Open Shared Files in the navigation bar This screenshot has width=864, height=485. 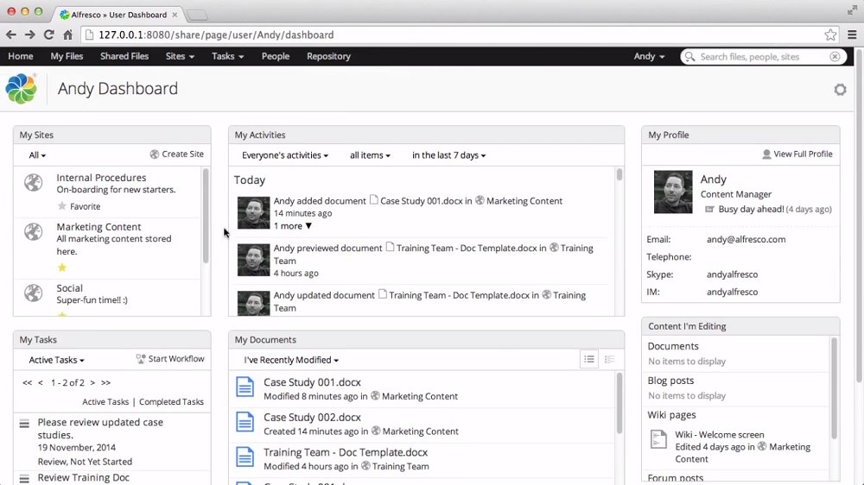(x=124, y=56)
